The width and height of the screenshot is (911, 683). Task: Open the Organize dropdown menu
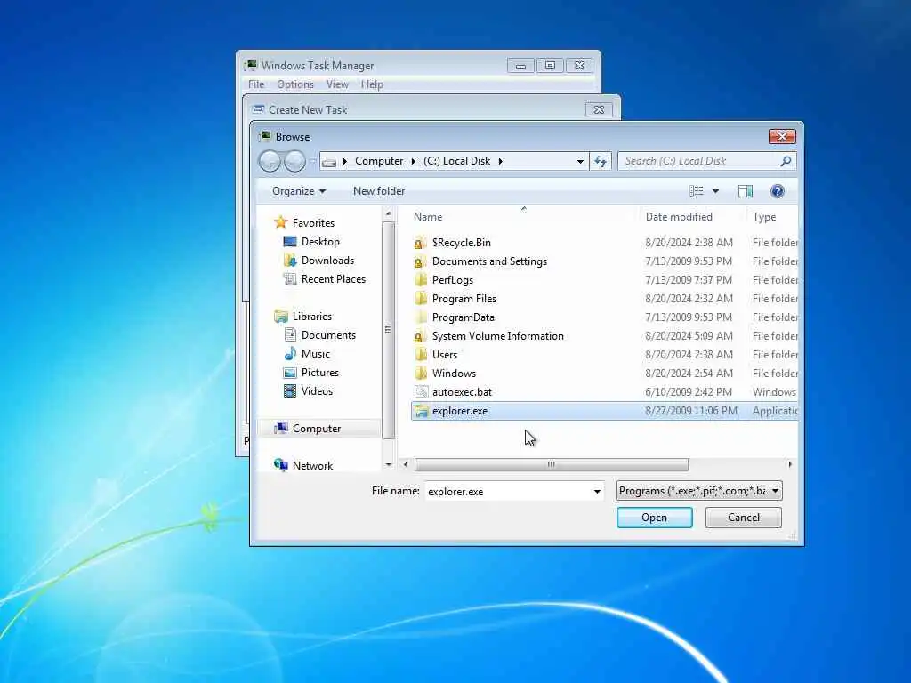click(299, 191)
